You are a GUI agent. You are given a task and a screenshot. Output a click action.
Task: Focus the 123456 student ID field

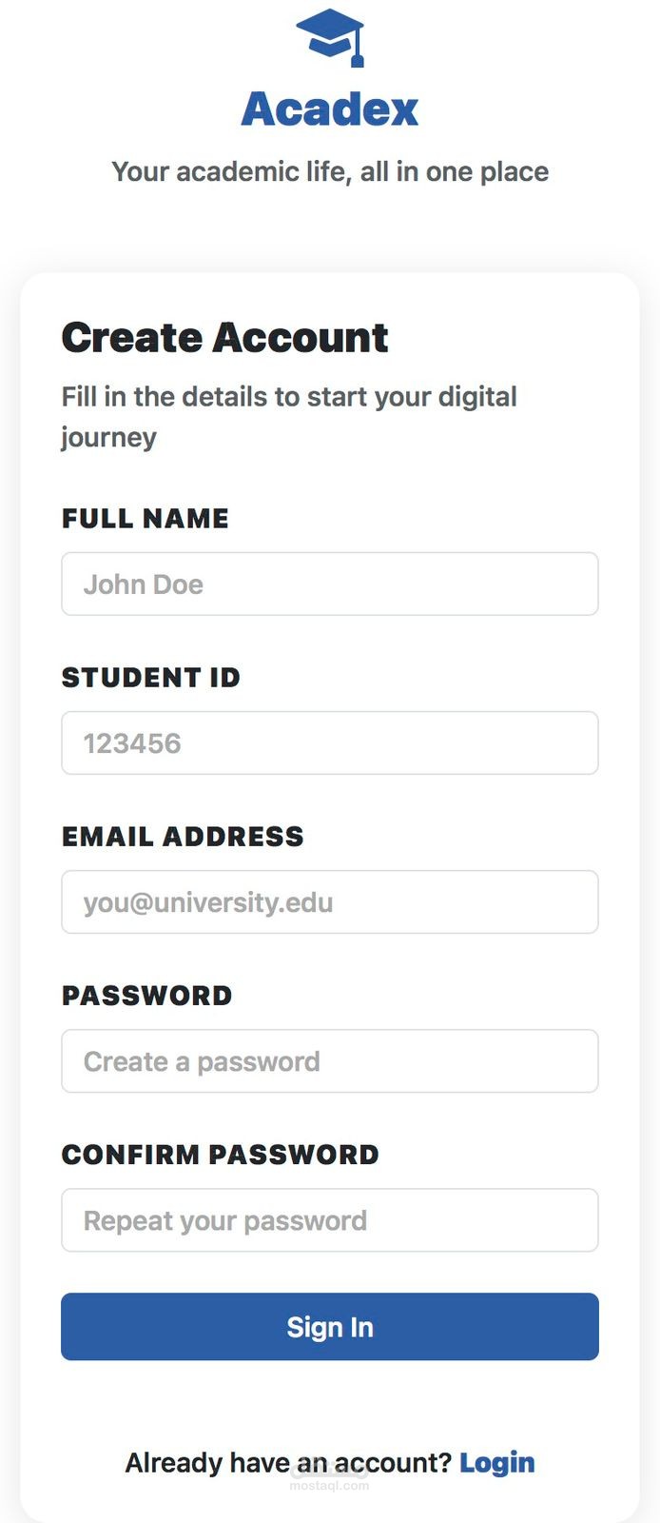(330, 742)
